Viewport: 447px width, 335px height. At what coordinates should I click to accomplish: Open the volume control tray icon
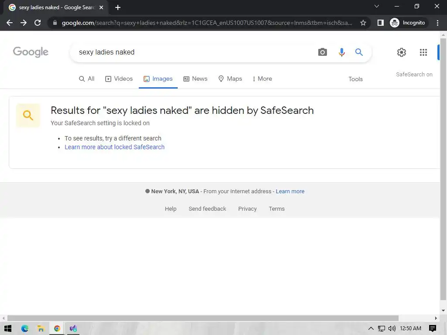(392, 328)
